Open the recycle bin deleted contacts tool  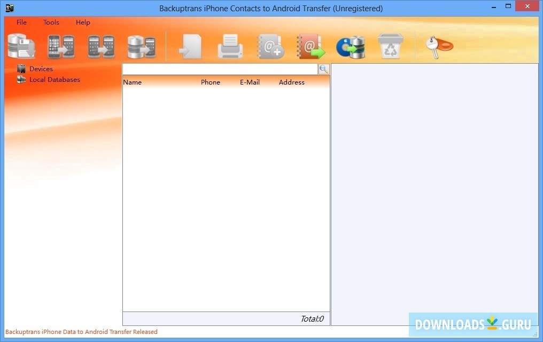390,47
